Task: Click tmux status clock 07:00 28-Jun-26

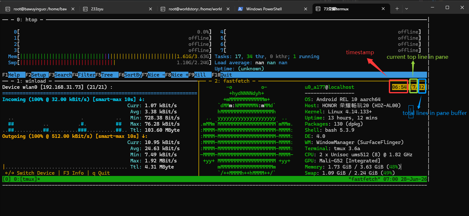Action: [405, 179]
